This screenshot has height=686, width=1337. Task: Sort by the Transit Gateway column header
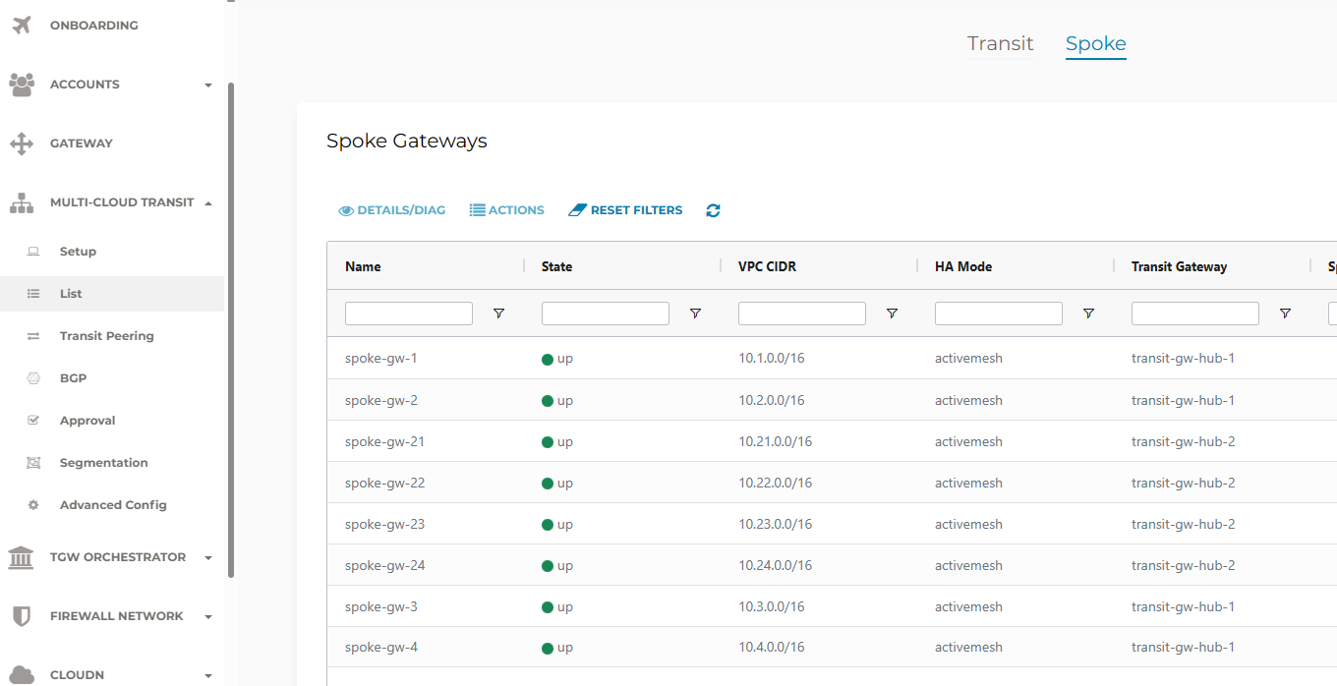(1179, 266)
